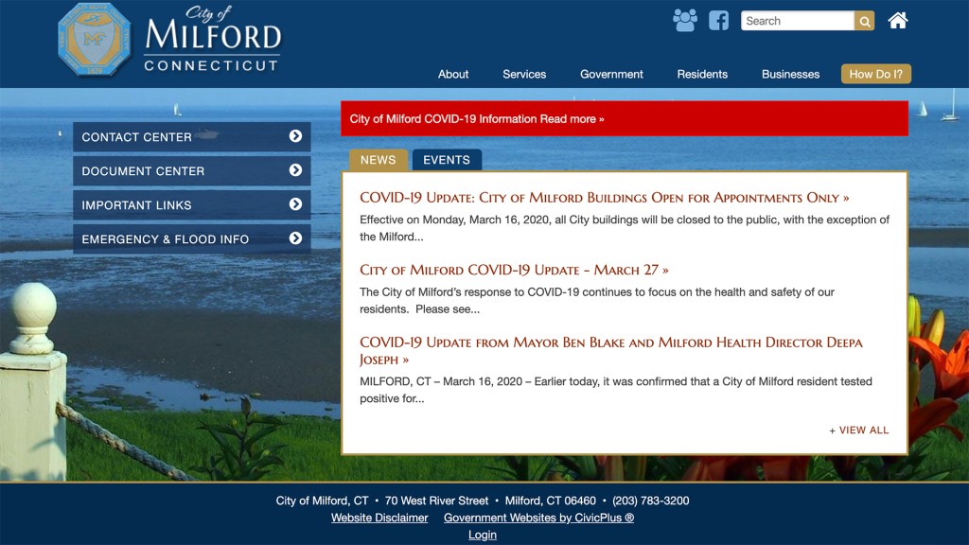
Task: Click + View All news link
Action: coord(859,430)
